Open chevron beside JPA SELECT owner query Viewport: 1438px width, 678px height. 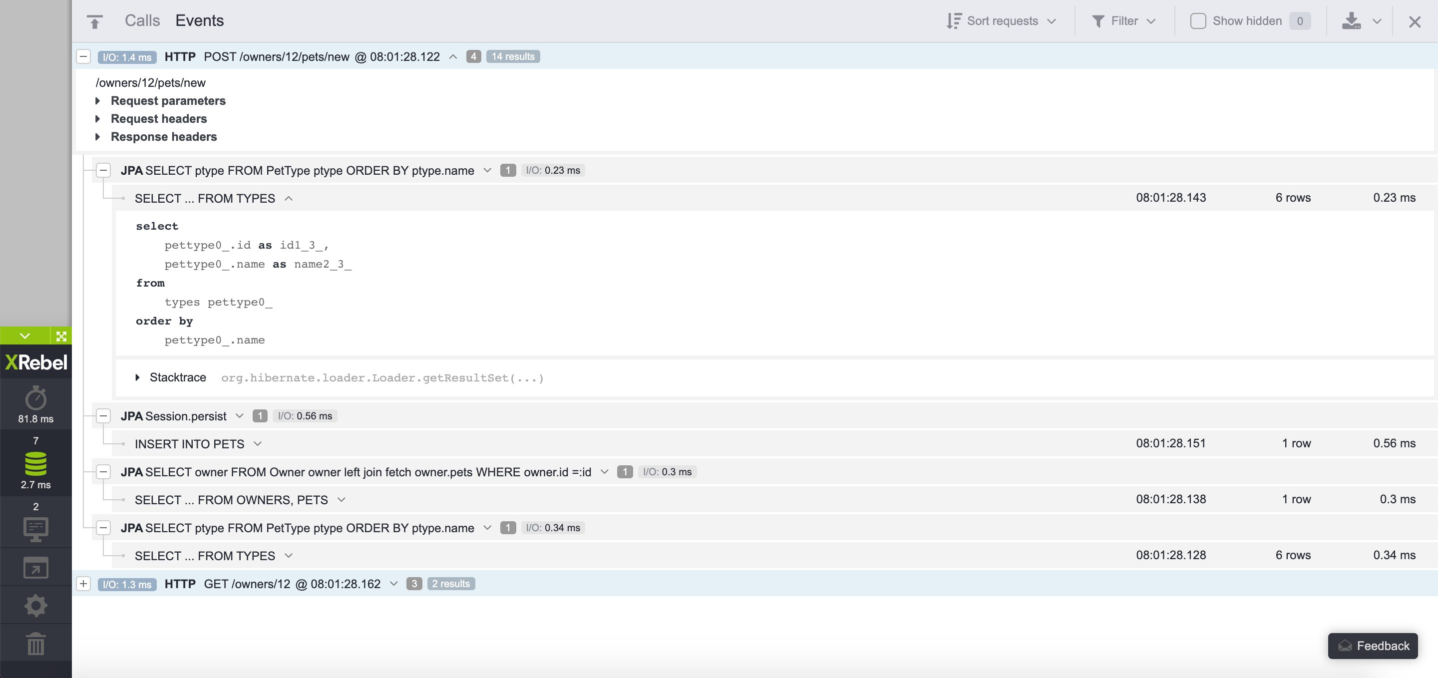pyautogui.click(x=604, y=471)
